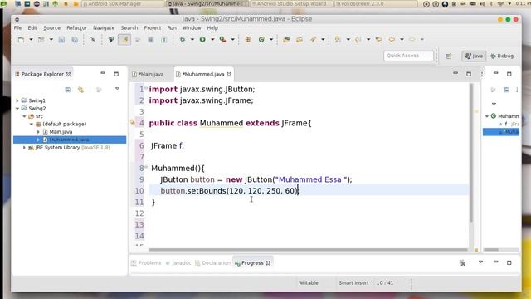Open the Refactor menu

[x=77, y=27]
